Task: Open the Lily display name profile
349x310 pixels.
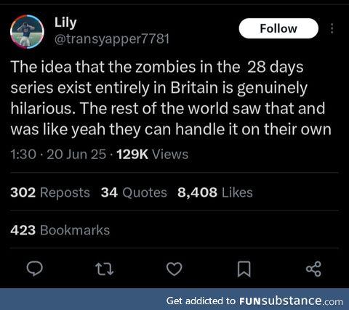Action: tap(65, 23)
